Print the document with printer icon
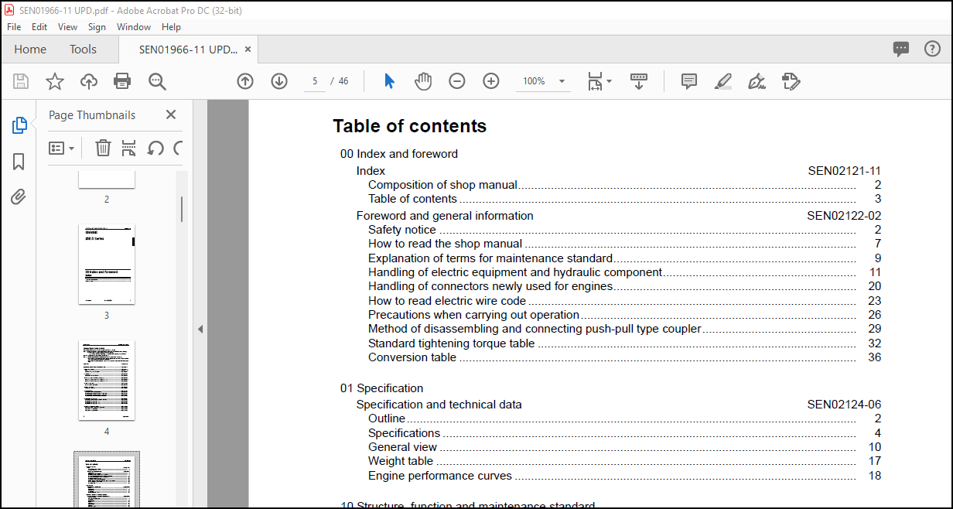The height and width of the screenshot is (509, 953). tap(122, 81)
